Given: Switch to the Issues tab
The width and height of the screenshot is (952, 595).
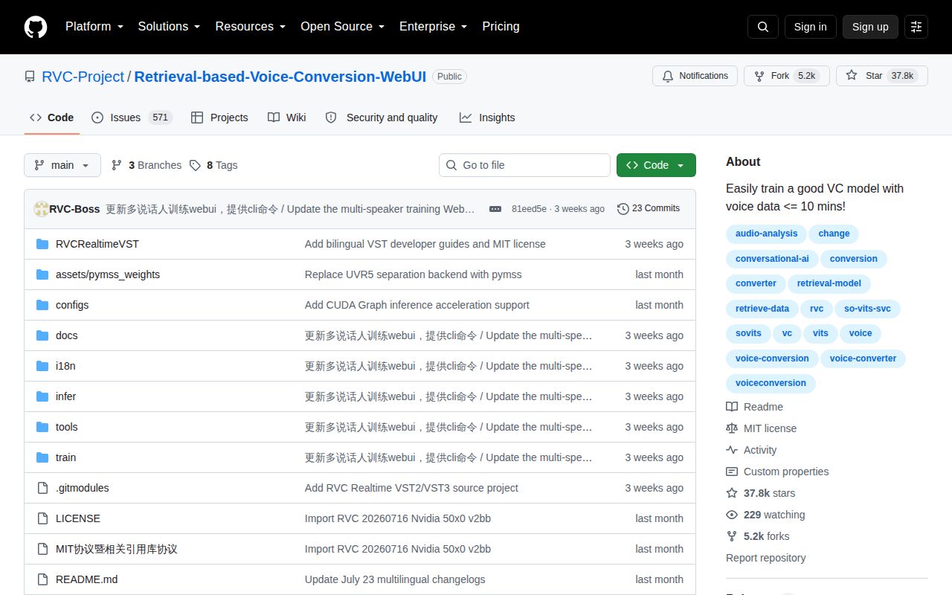Looking at the screenshot, I should click(132, 118).
